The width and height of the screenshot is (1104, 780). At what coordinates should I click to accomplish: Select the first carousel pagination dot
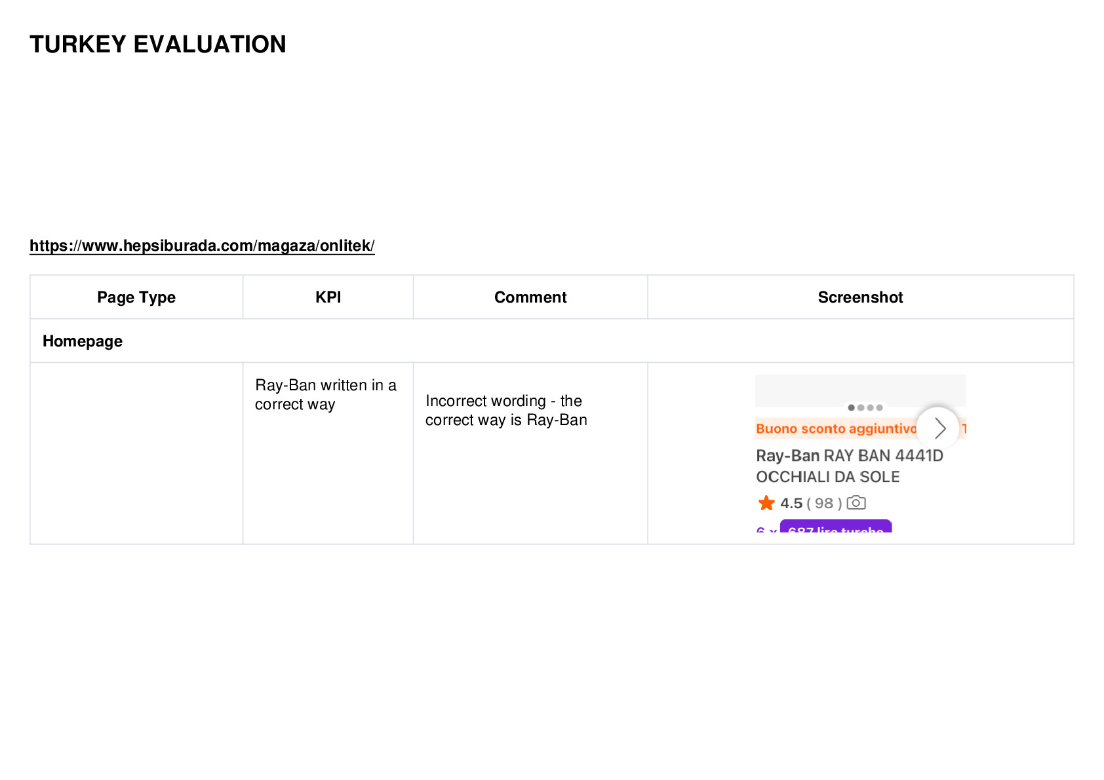coord(851,407)
